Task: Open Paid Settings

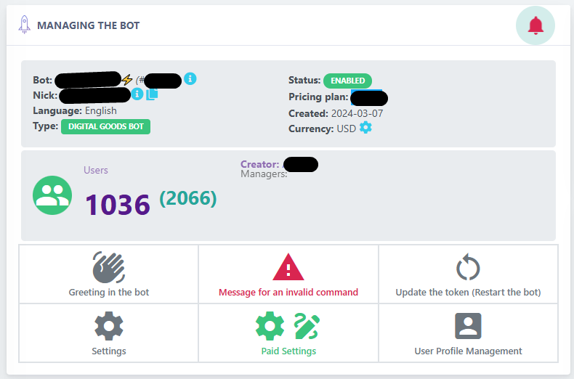Action: 288,333
